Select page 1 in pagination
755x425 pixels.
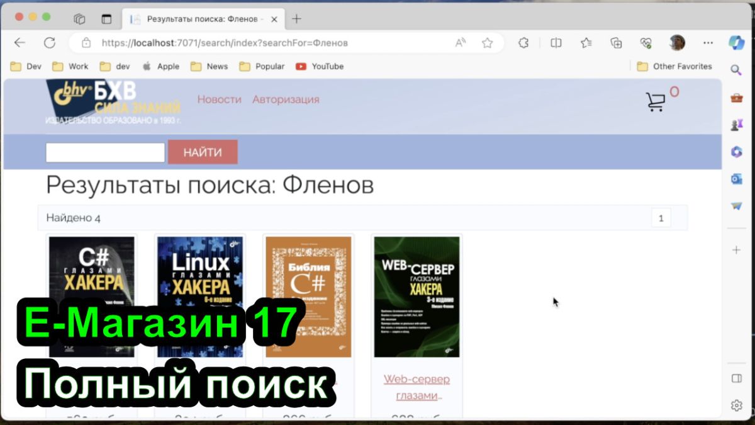pyautogui.click(x=661, y=218)
